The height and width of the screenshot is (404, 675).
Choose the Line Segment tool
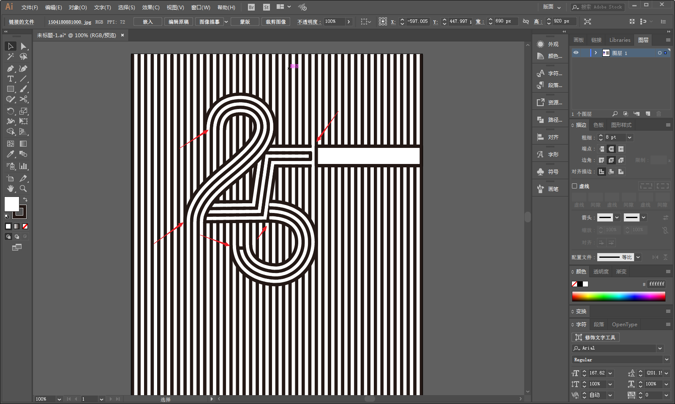pos(24,79)
